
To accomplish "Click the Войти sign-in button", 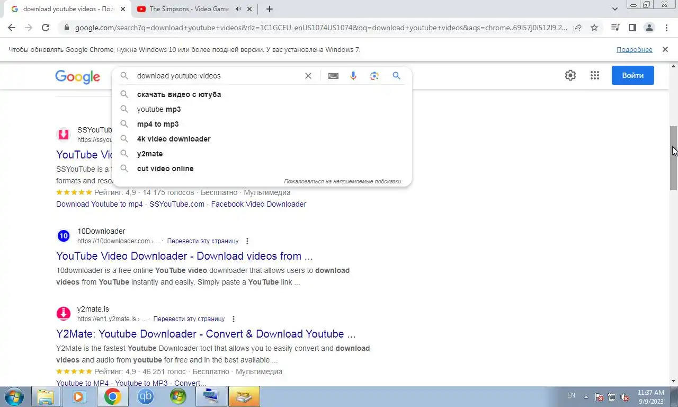I will 632,75.
